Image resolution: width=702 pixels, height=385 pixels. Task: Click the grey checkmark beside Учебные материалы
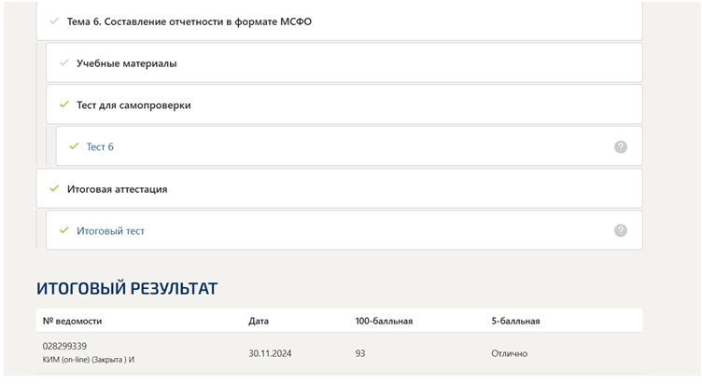pyautogui.click(x=64, y=62)
